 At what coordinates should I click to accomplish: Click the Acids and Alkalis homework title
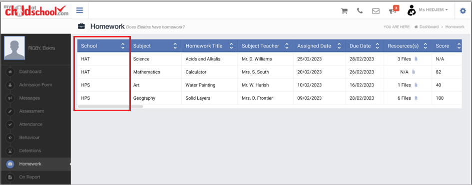pyautogui.click(x=203, y=59)
